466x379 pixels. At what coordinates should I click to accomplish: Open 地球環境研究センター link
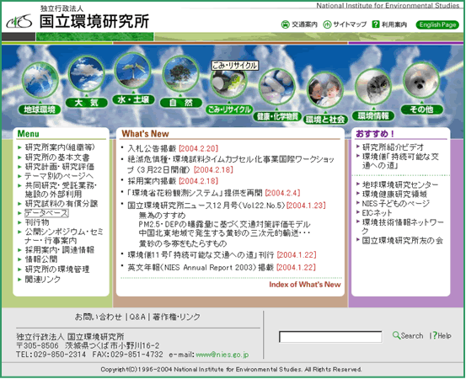click(400, 184)
